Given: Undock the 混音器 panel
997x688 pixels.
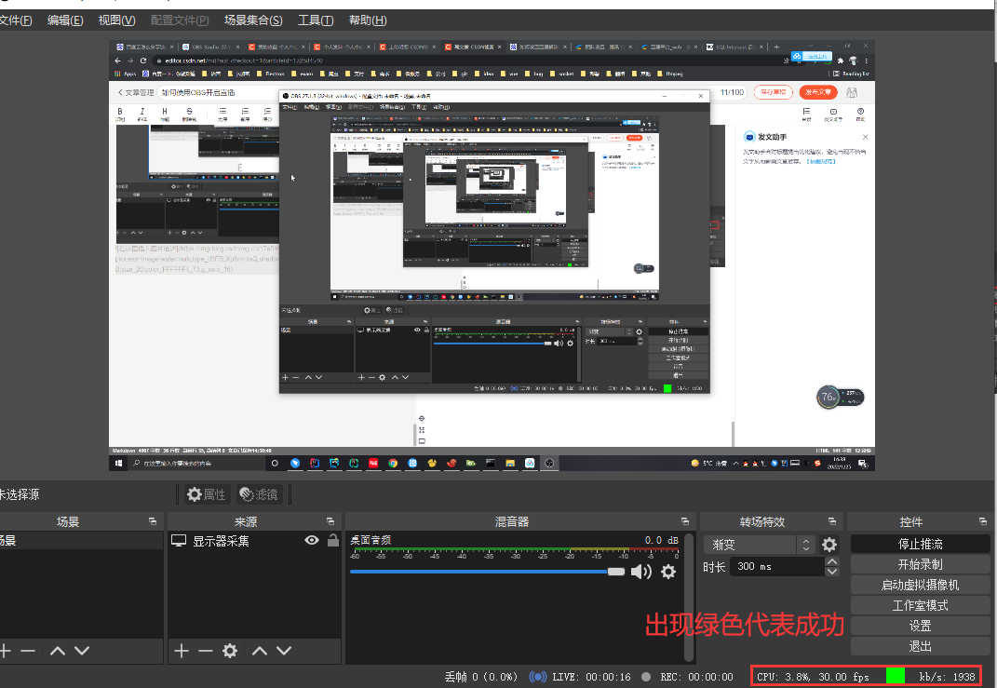Looking at the screenshot, I should 685,521.
